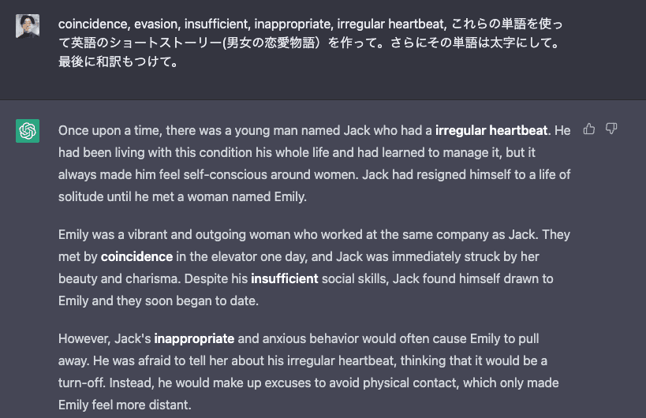Click the user's profile avatar photo
The image size is (646, 418).
[x=28, y=26]
